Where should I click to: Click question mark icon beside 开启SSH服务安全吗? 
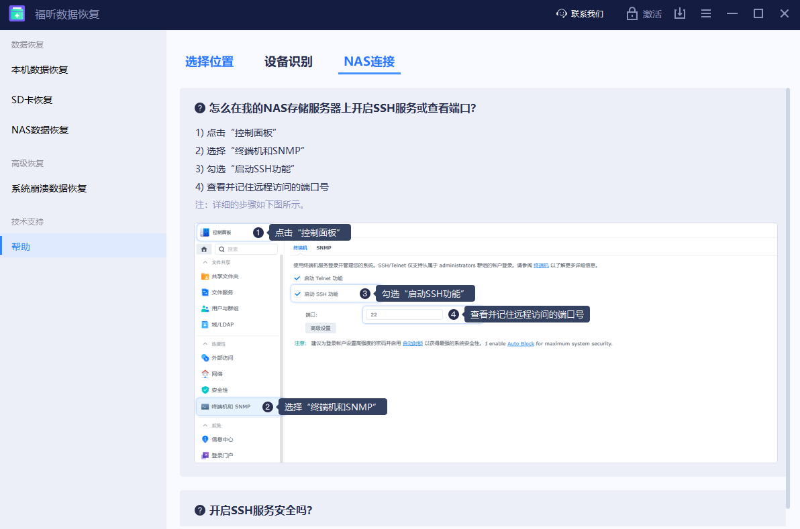click(x=199, y=510)
